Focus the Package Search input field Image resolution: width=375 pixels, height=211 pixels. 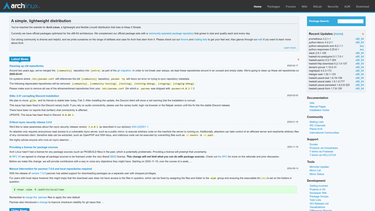[x=350, y=21]
